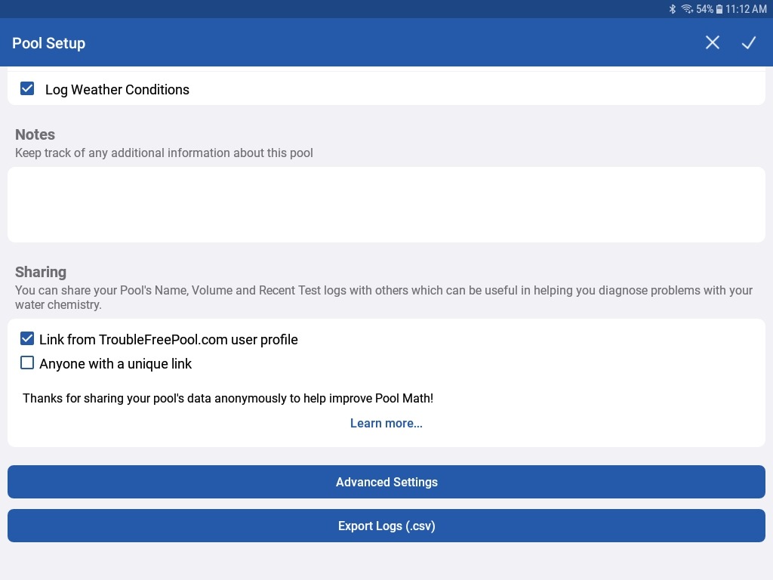Cancel Pool Setup with the X icon

tap(713, 42)
